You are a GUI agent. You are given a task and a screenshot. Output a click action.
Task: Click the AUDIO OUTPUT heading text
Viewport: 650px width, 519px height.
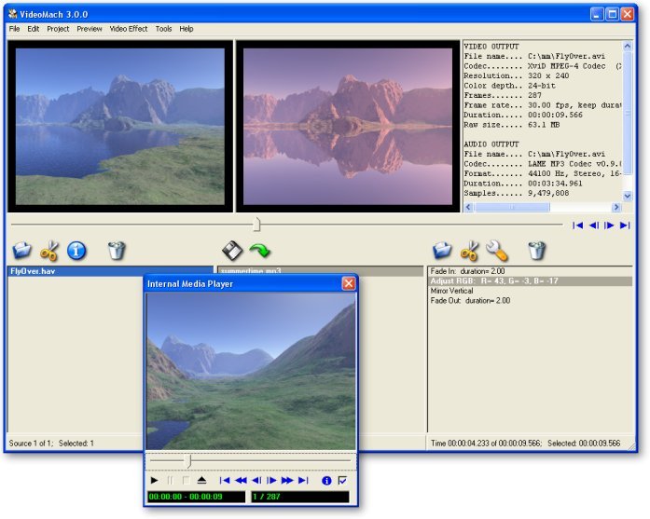pos(491,144)
